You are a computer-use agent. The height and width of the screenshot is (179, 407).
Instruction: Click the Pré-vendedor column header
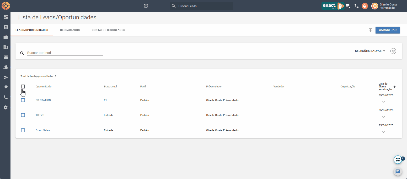pos(214,87)
